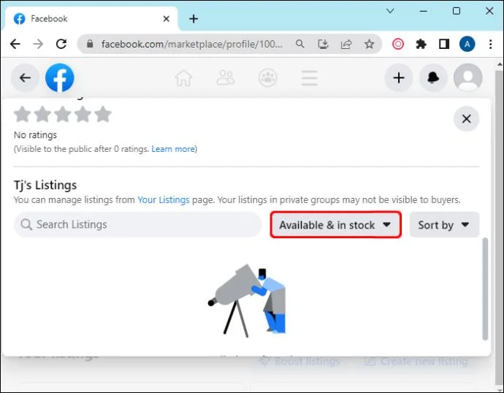Open the tab search chevron
504x393 pixels.
[x=390, y=11]
